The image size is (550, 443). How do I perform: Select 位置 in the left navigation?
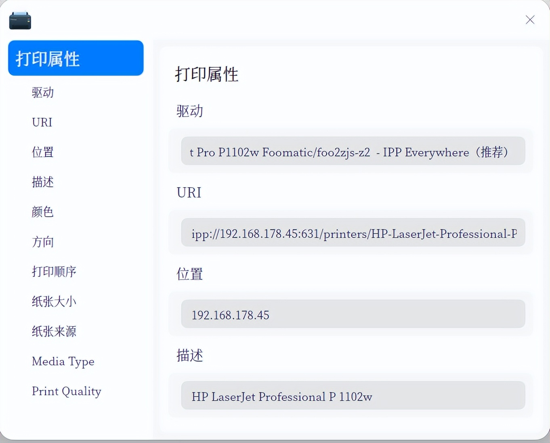tap(42, 152)
